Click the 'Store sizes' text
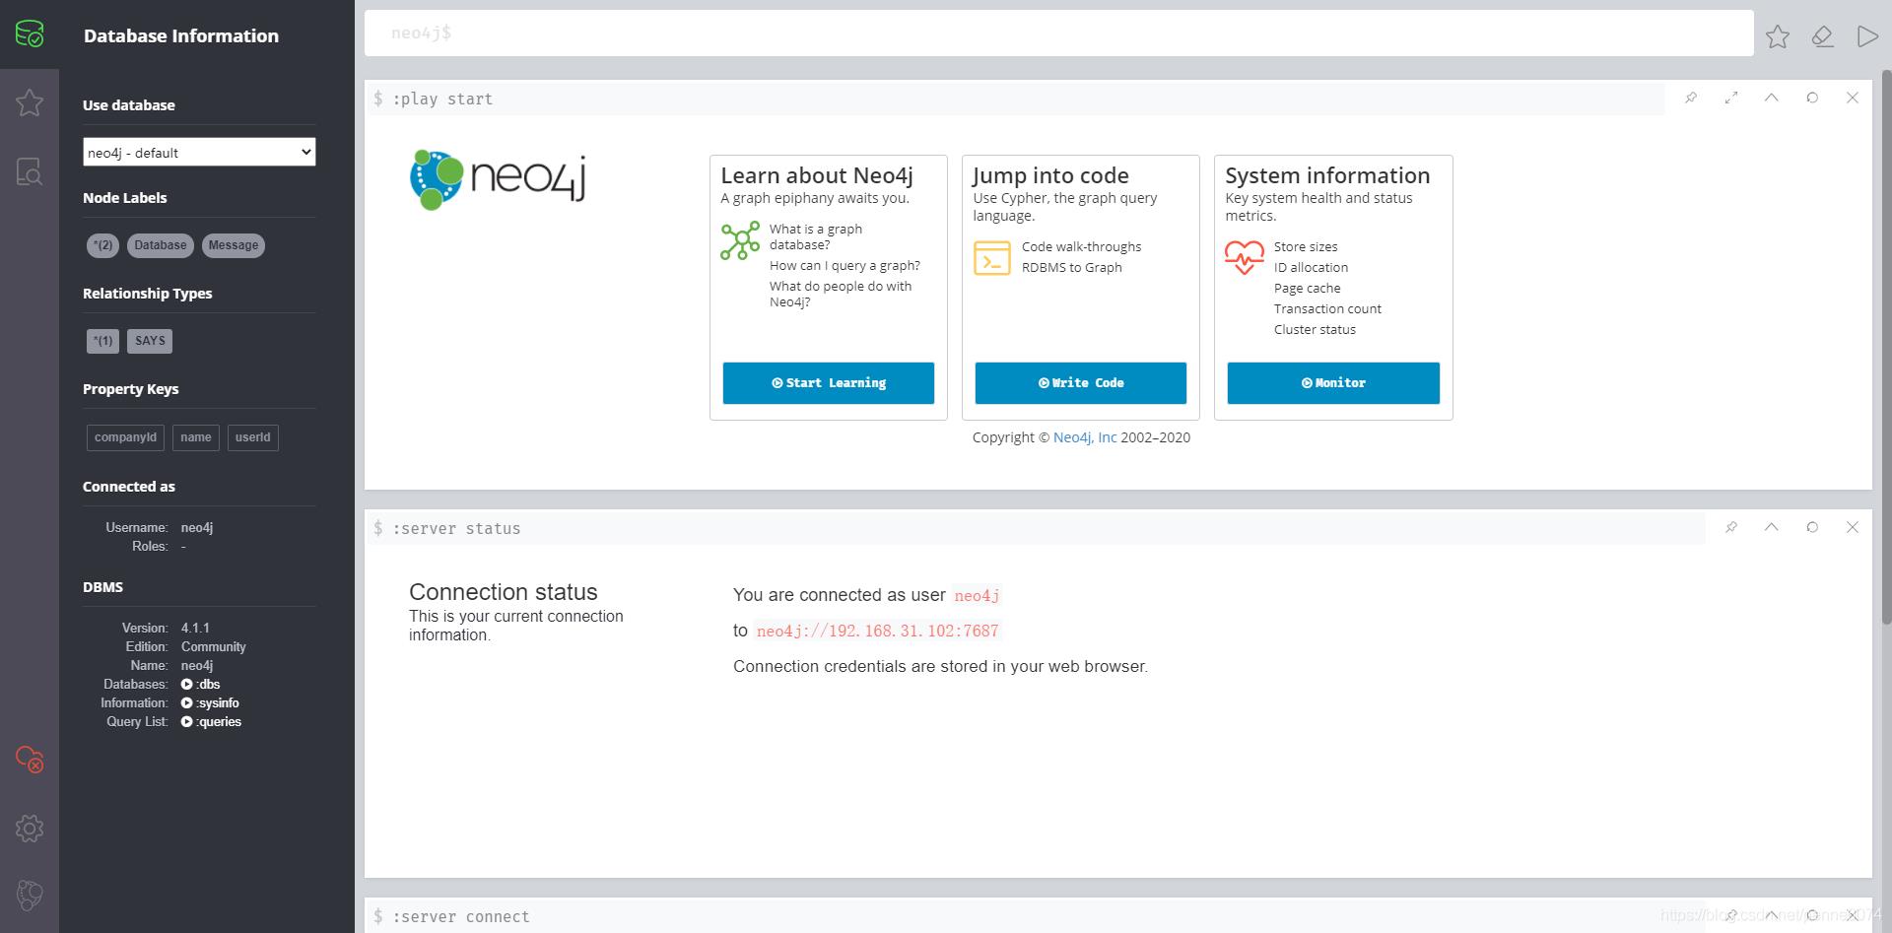The height and width of the screenshot is (933, 1892). coord(1306,246)
